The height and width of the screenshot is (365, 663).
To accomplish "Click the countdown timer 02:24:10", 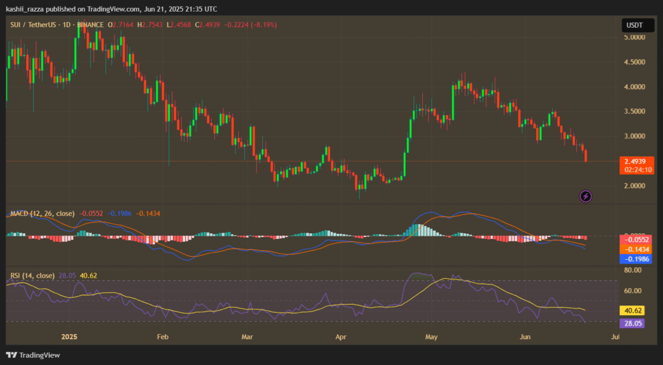I will coord(637,170).
